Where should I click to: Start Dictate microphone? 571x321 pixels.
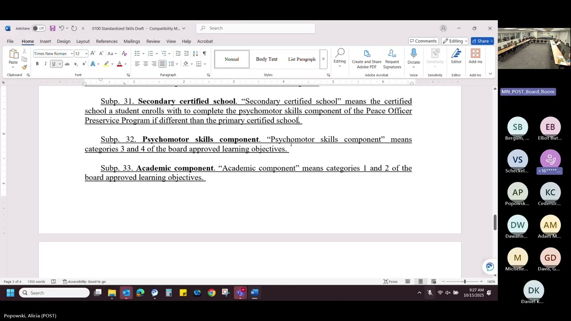pyautogui.click(x=414, y=57)
